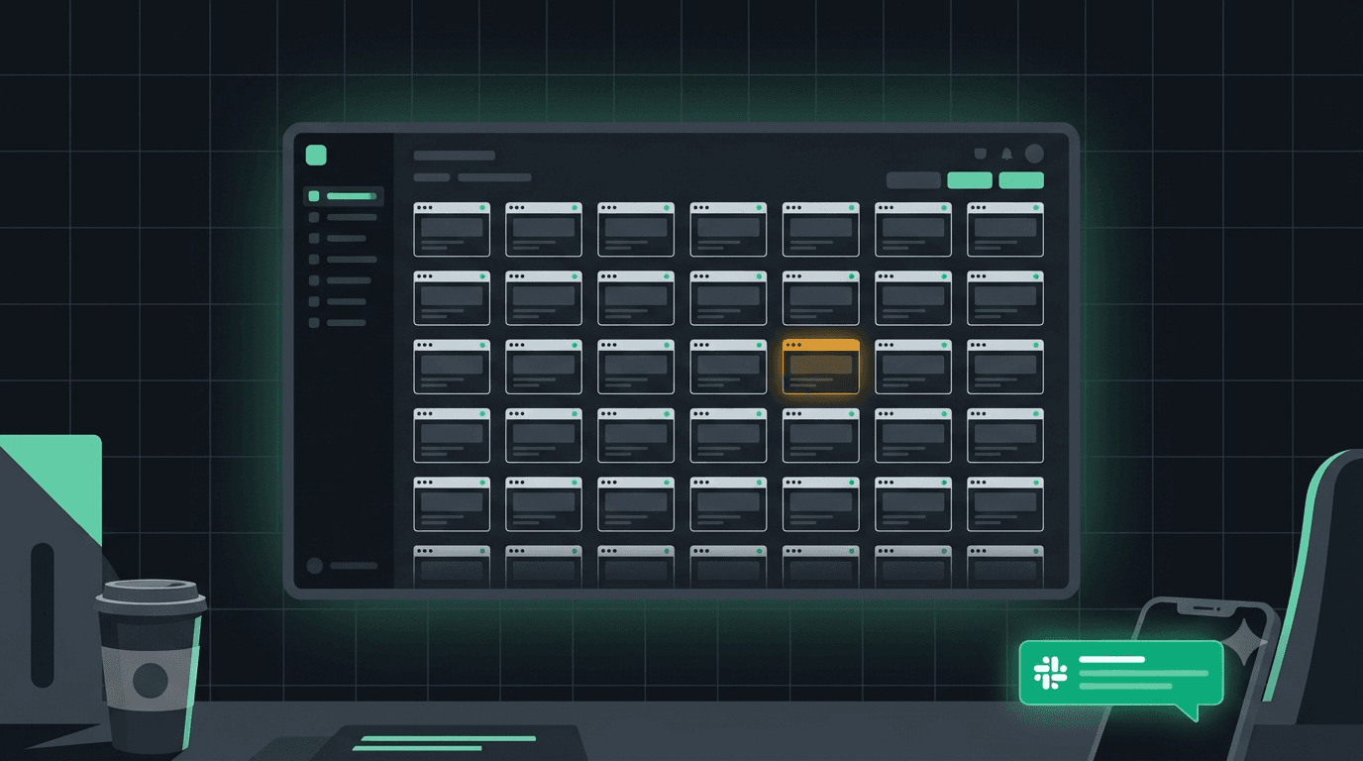Click the green app logo square in sidebar
Viewport: 1363px width, 761px height.
click(316, 155)
